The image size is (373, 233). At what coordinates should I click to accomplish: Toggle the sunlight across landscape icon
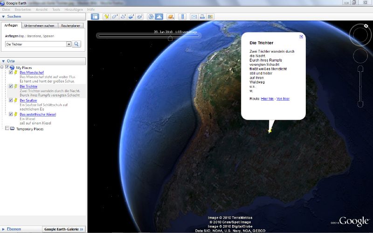click(x=159, y=16)
